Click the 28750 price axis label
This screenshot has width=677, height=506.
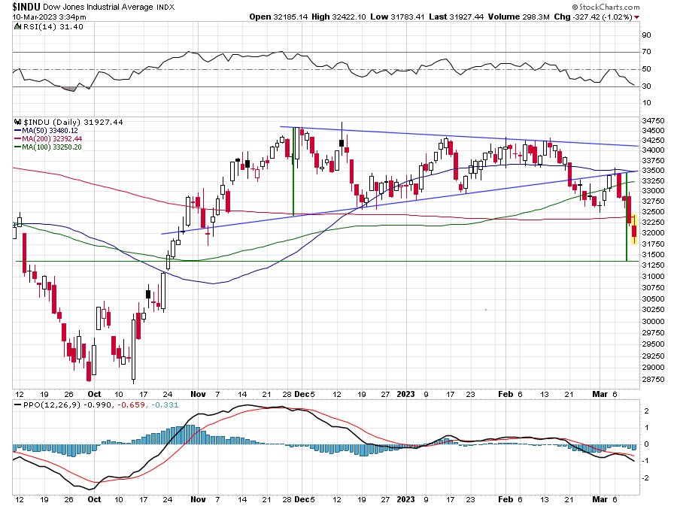[653, 379]
